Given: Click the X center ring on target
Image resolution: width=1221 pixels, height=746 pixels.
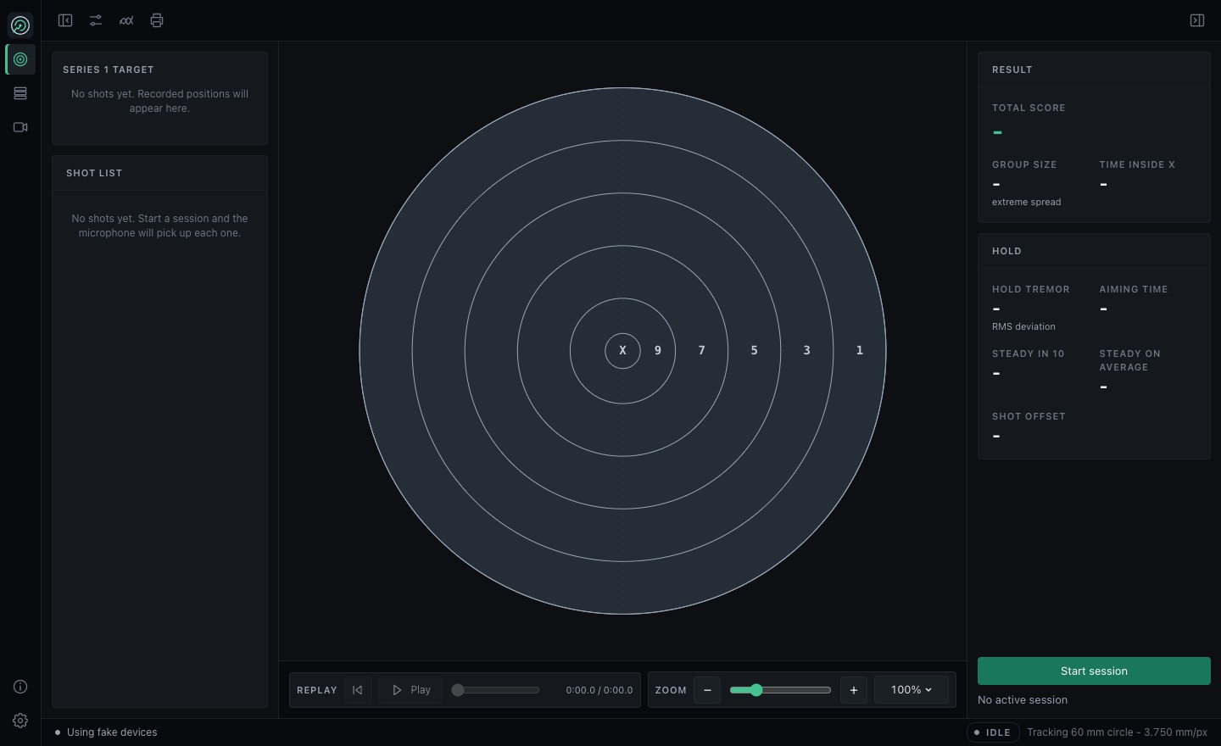Looking at the screenshot, I should [622, 351].
